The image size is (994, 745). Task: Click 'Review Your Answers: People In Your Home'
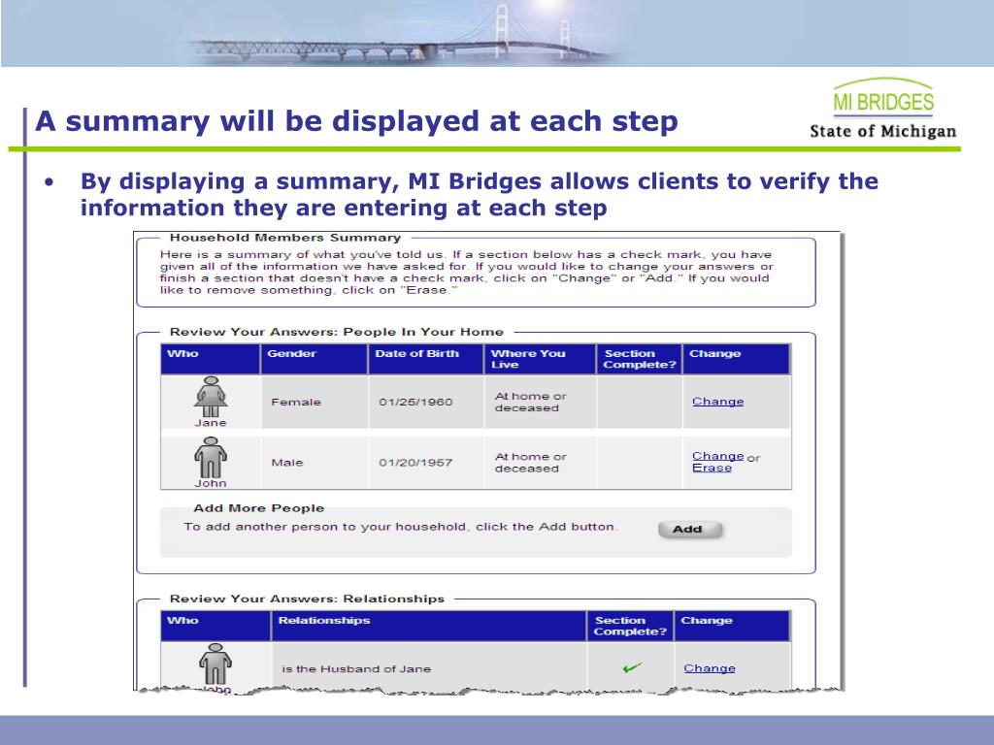337,332
